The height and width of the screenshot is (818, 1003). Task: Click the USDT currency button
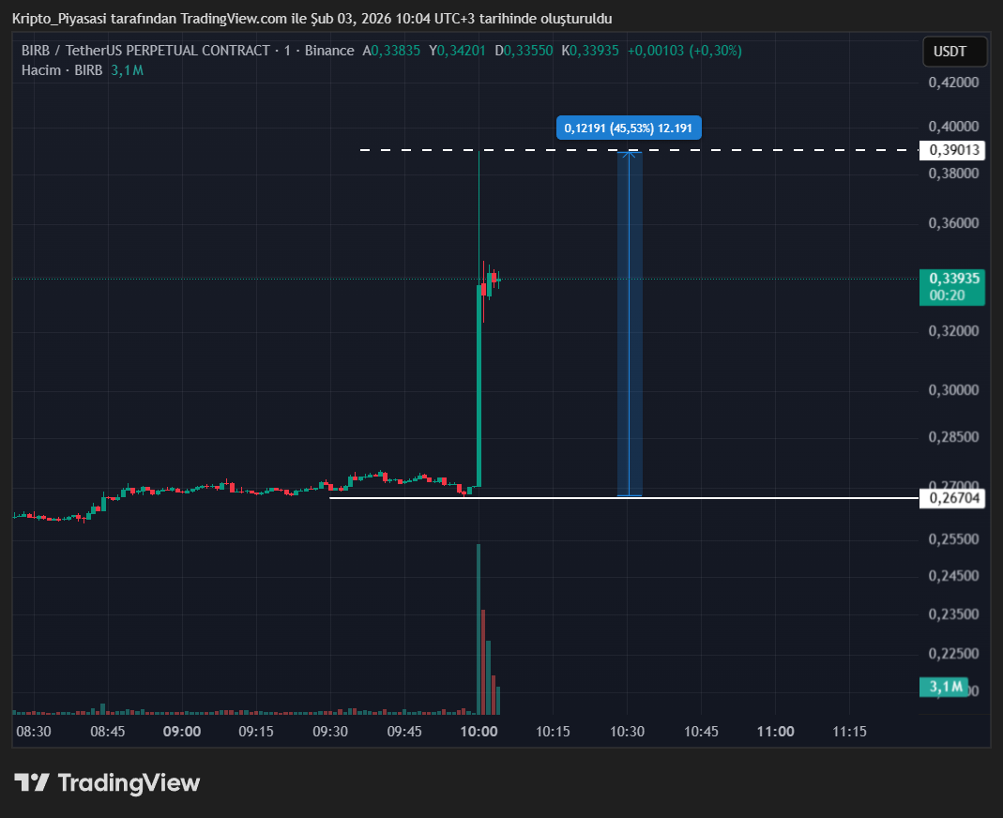[954, 52]
